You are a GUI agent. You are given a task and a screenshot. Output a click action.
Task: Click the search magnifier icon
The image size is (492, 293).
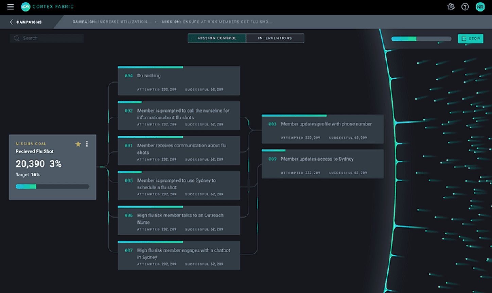pos(16,38)
